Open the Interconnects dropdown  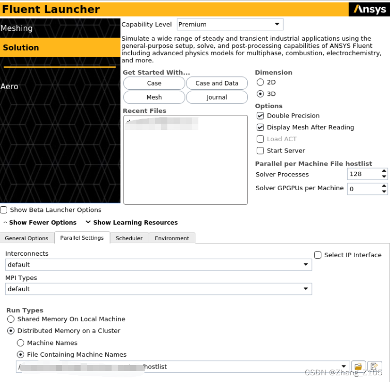159,265
